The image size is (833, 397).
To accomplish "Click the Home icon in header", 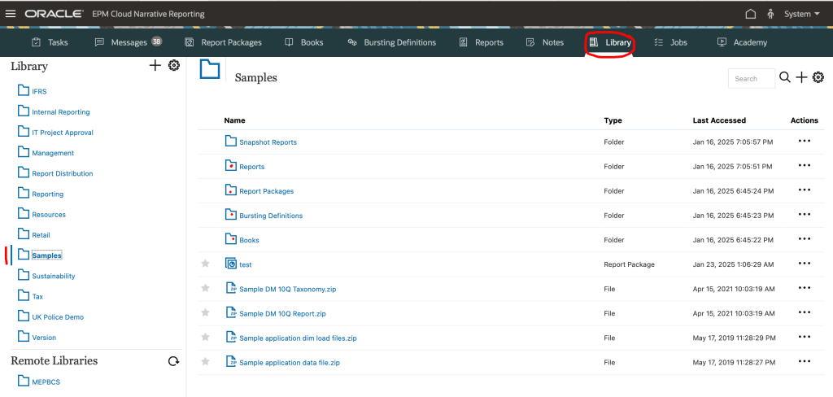I will 750,14.
